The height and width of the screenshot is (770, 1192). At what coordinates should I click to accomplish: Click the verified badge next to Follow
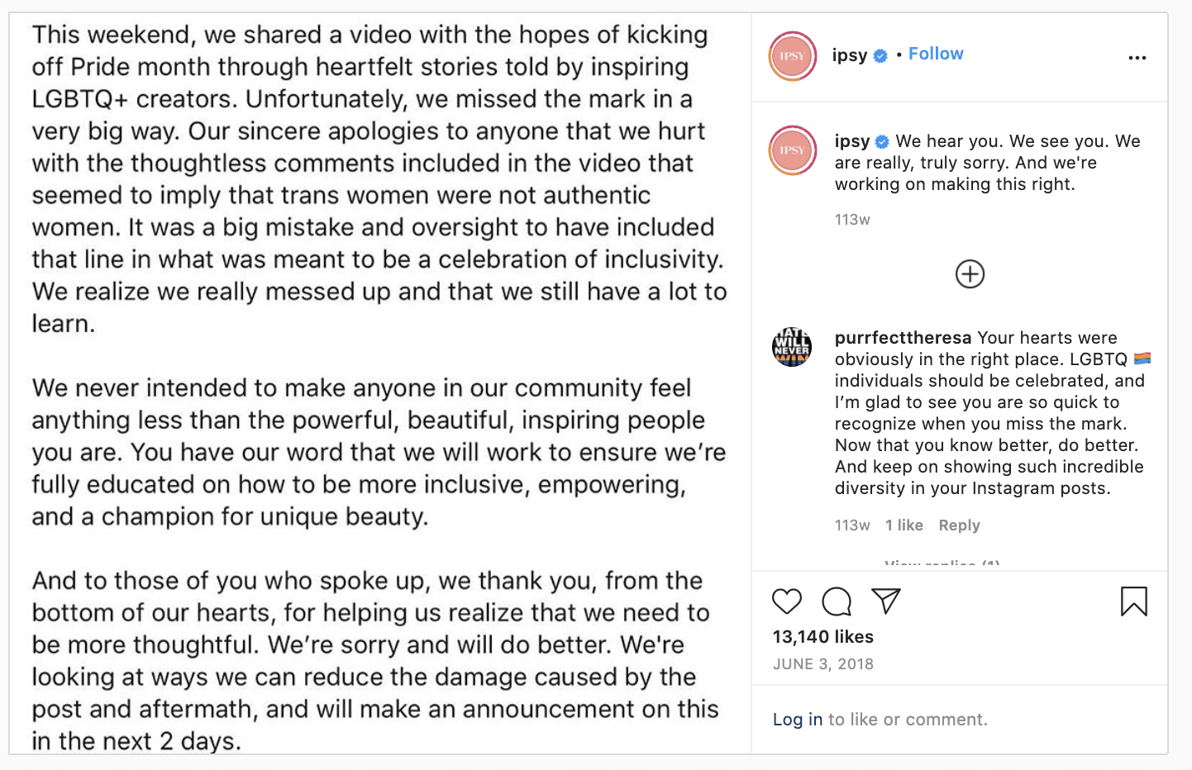pos(881,56)
